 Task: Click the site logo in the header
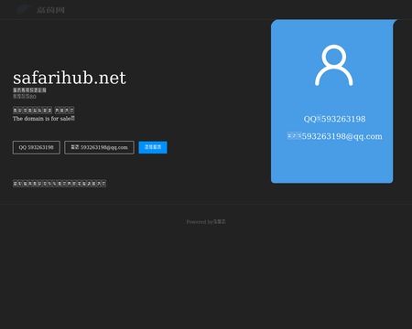coord(40,10)
